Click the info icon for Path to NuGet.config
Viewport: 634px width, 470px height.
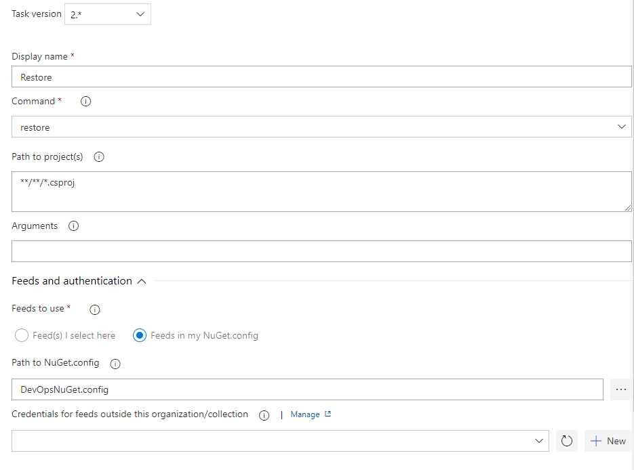pos(115,364)
